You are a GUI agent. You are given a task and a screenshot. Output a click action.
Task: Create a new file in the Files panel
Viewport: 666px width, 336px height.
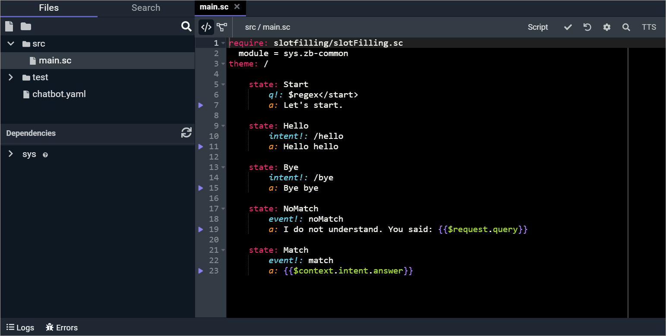[x=9, y=26]
